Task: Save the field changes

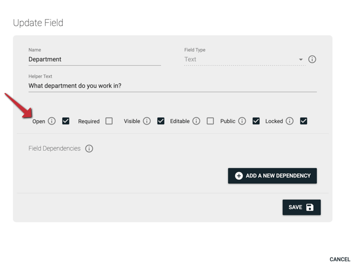Action: click(302, 207)
